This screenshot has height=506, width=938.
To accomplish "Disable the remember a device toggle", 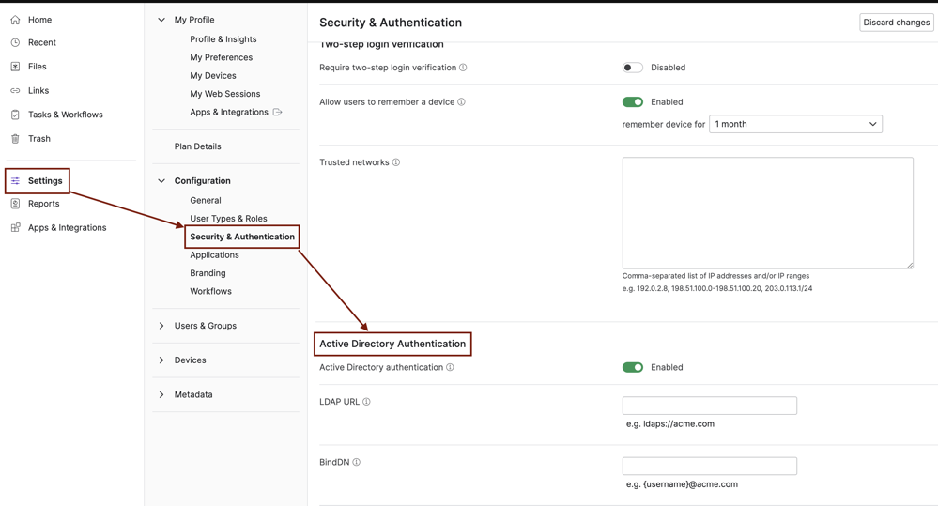I will click(633, 102).
